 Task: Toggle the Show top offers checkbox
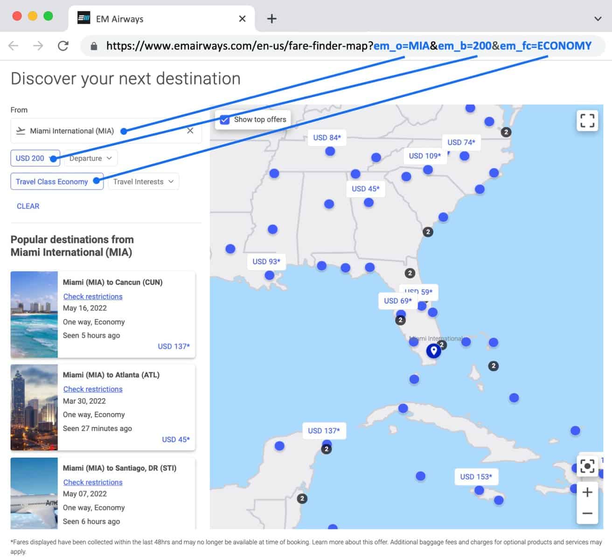(225, 119)
